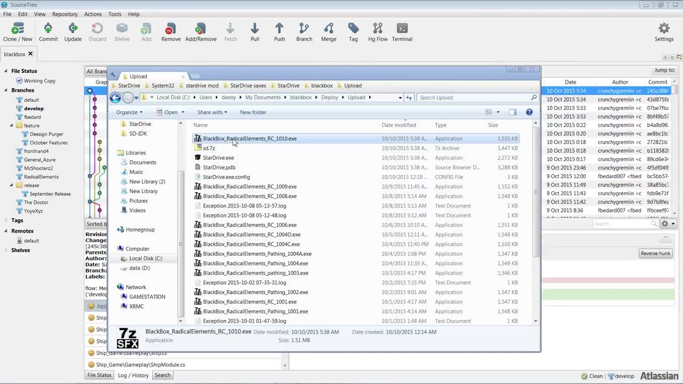
Task: Collapse the feature branch folder
Action: pos(11,125)
